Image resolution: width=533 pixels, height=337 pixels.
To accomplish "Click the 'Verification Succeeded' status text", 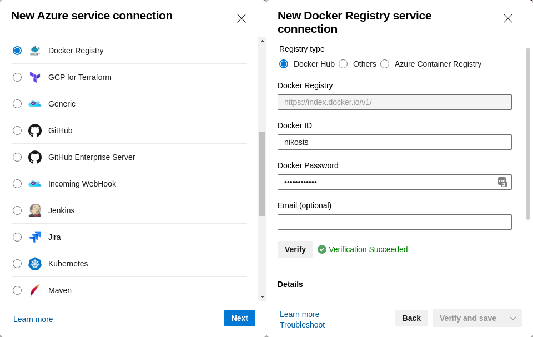I will click(368, 249).
